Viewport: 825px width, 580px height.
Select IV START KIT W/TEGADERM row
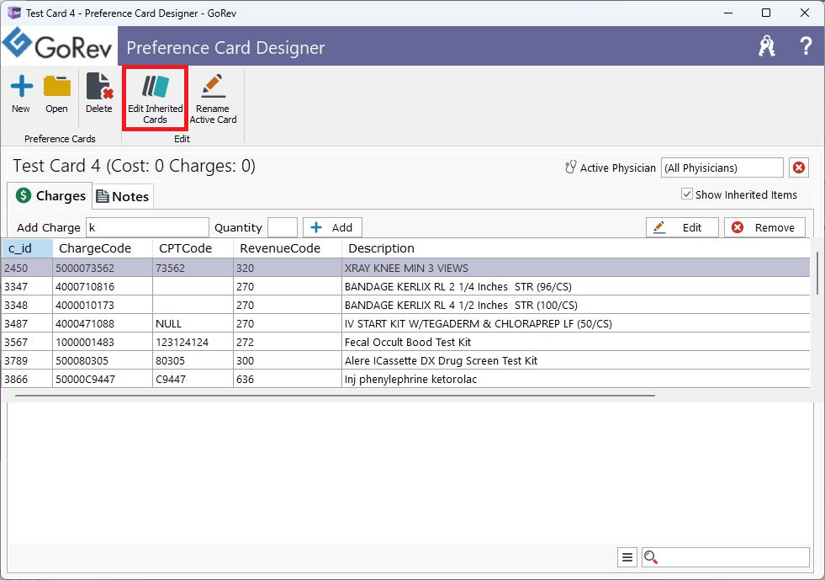(x=405, y=323)
